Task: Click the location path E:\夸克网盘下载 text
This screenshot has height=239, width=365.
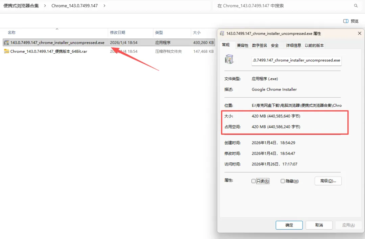Action: (297, 105)
